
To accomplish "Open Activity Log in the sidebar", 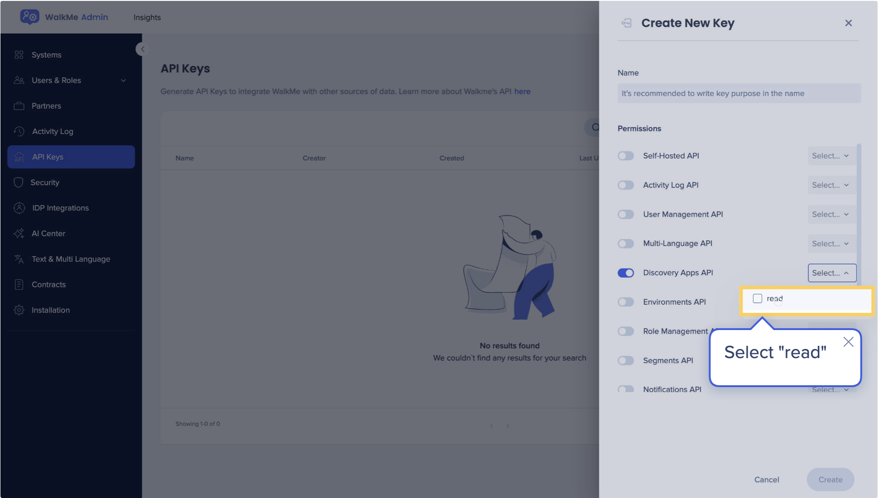I will point(71,131).
